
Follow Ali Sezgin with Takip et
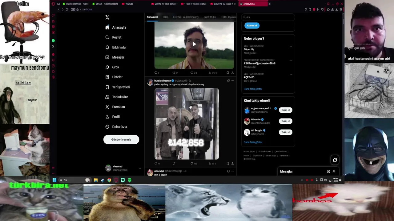point(286,132)
